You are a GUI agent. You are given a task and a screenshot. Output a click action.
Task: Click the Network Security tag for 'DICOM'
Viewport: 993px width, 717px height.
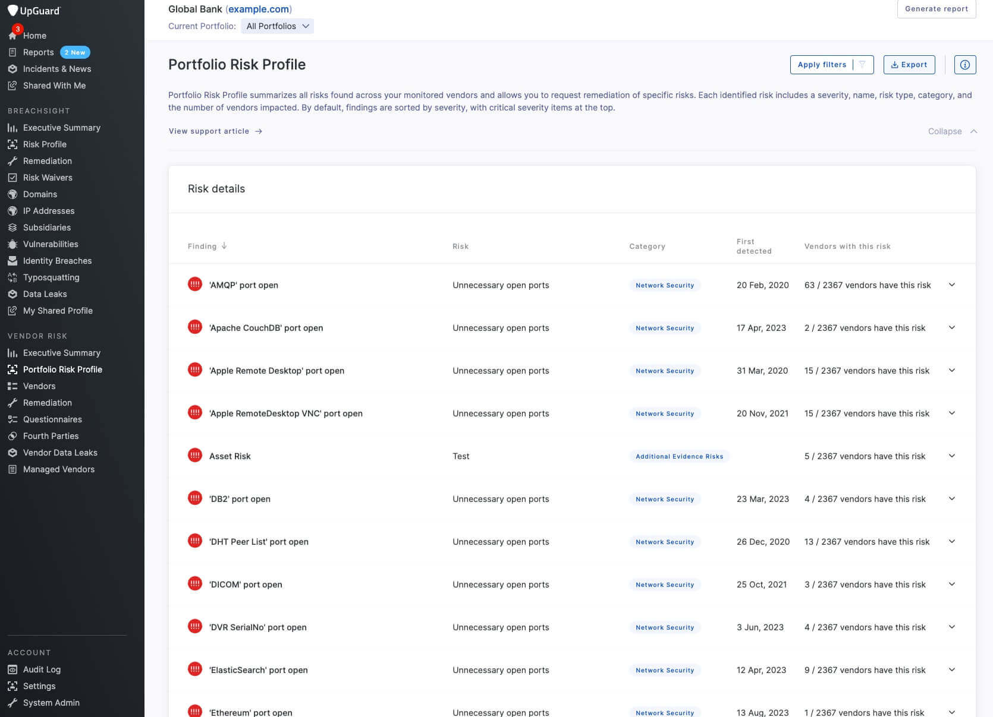click(x=665, y=585)
